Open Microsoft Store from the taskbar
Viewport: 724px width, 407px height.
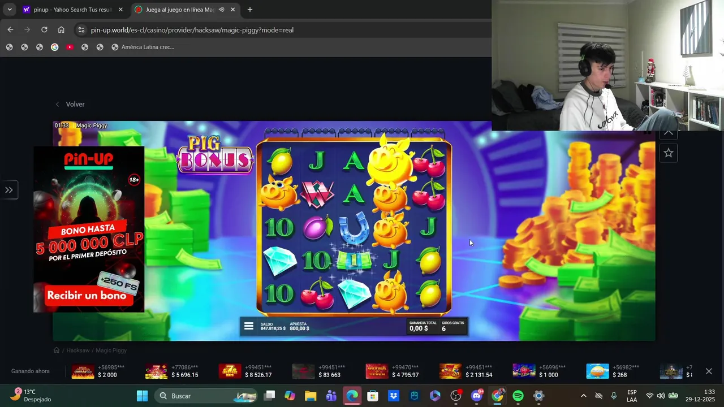373,396
